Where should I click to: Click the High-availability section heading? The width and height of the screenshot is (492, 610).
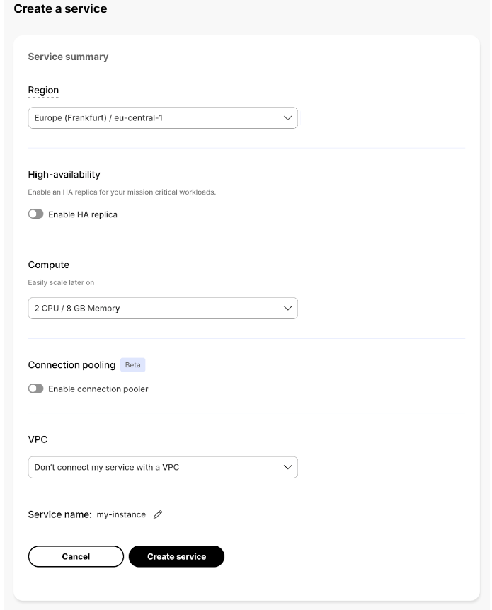[x=64, y=174]
